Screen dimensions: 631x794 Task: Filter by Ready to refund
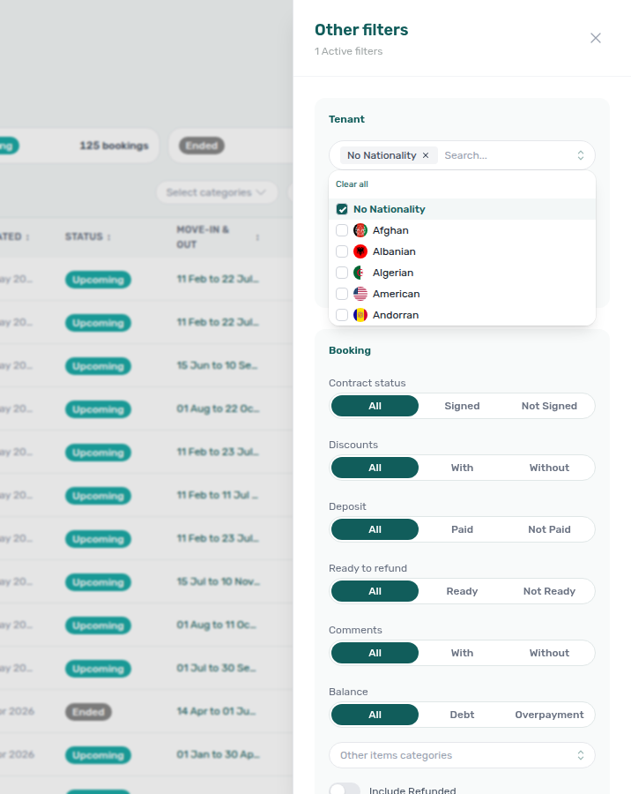click(x=462, y=591)
